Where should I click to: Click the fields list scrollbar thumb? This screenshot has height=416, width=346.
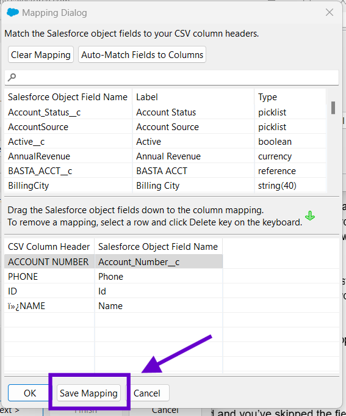point(333,108)
